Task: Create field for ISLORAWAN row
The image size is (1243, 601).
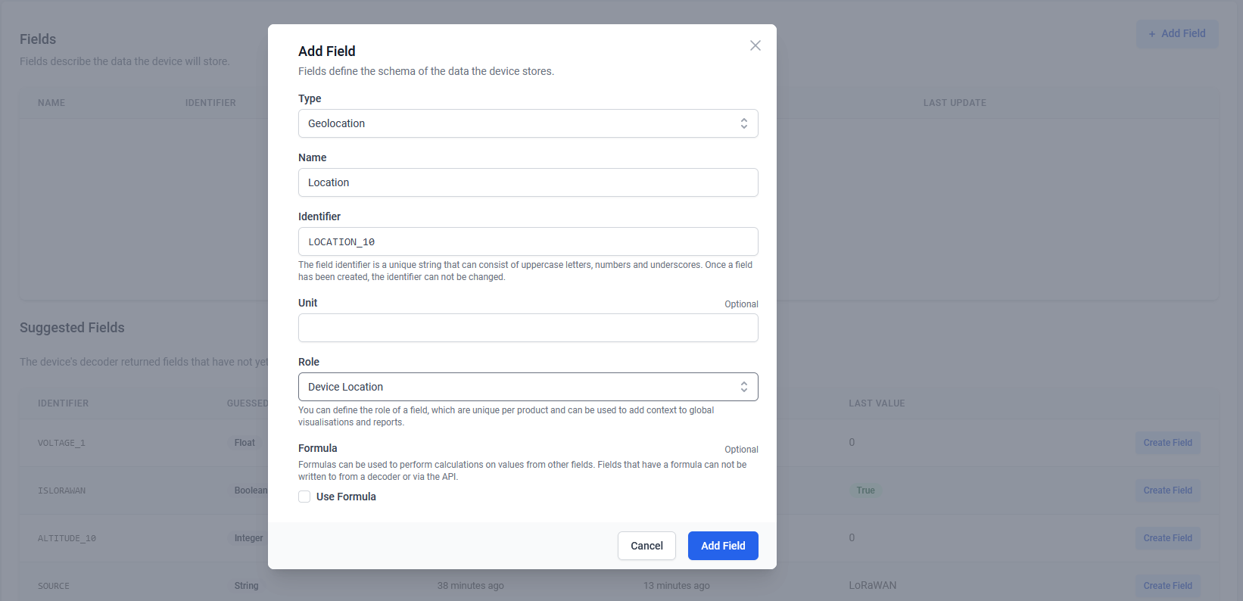Action: pyautogui.click(x=1167, y=490)
